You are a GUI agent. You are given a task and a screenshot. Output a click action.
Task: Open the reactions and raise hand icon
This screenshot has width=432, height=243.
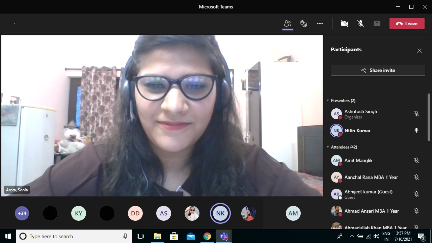304,24
